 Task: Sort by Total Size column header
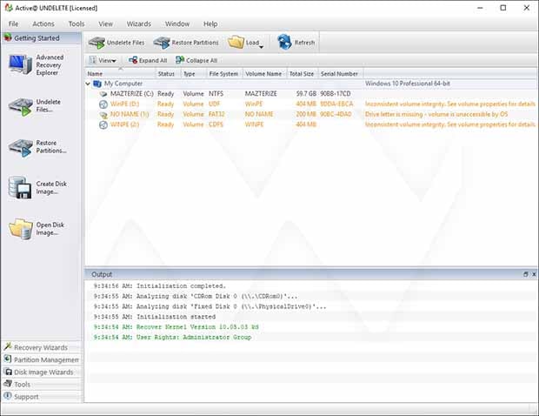tap(303, 74)
